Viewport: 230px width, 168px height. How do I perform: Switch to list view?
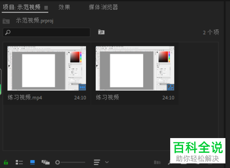click(x=19, y=162)
